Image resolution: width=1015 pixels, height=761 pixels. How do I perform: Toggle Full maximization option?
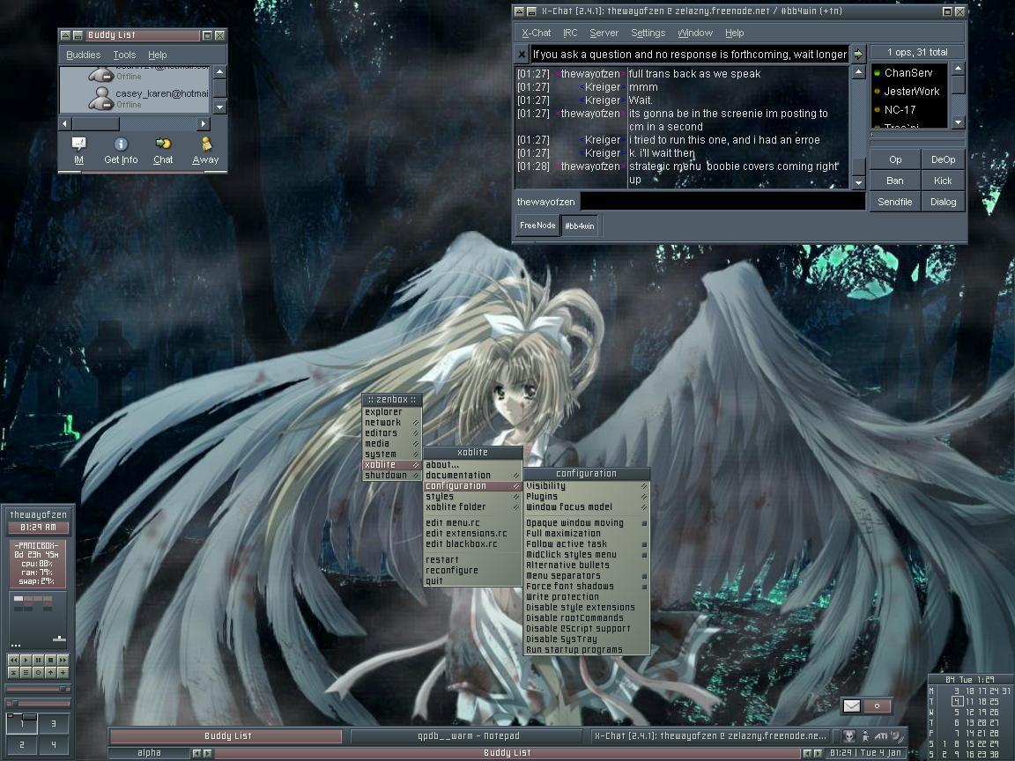(587, 533)
